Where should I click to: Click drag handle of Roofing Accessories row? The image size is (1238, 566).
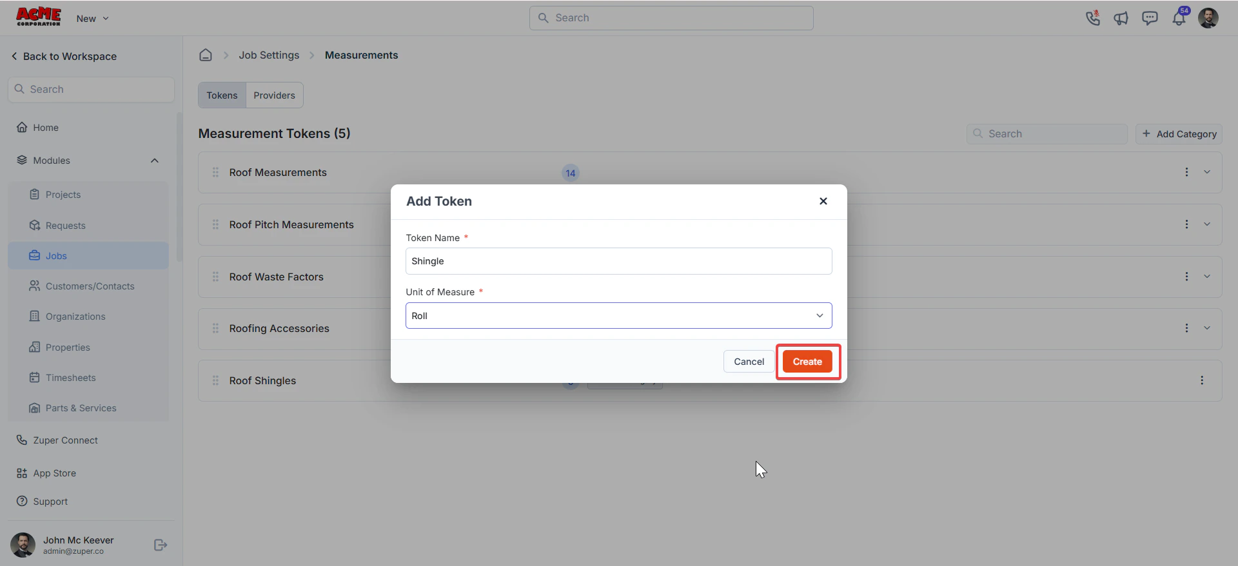tap(215, 328)
